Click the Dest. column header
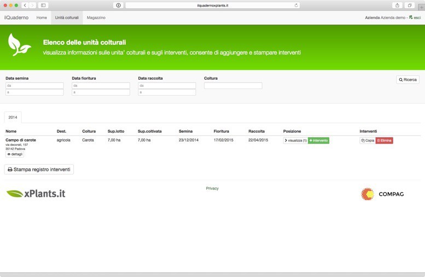425x277 pixels. coord(61,131)
